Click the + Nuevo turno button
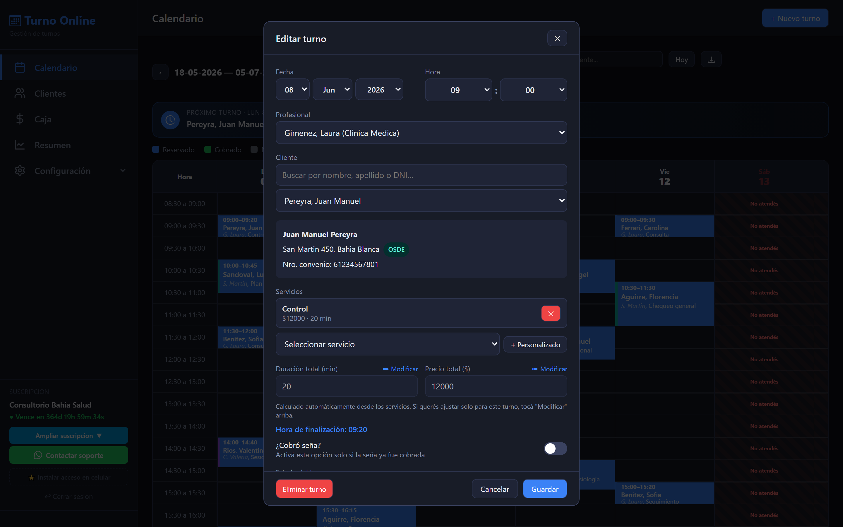 (x=795, y=18)
